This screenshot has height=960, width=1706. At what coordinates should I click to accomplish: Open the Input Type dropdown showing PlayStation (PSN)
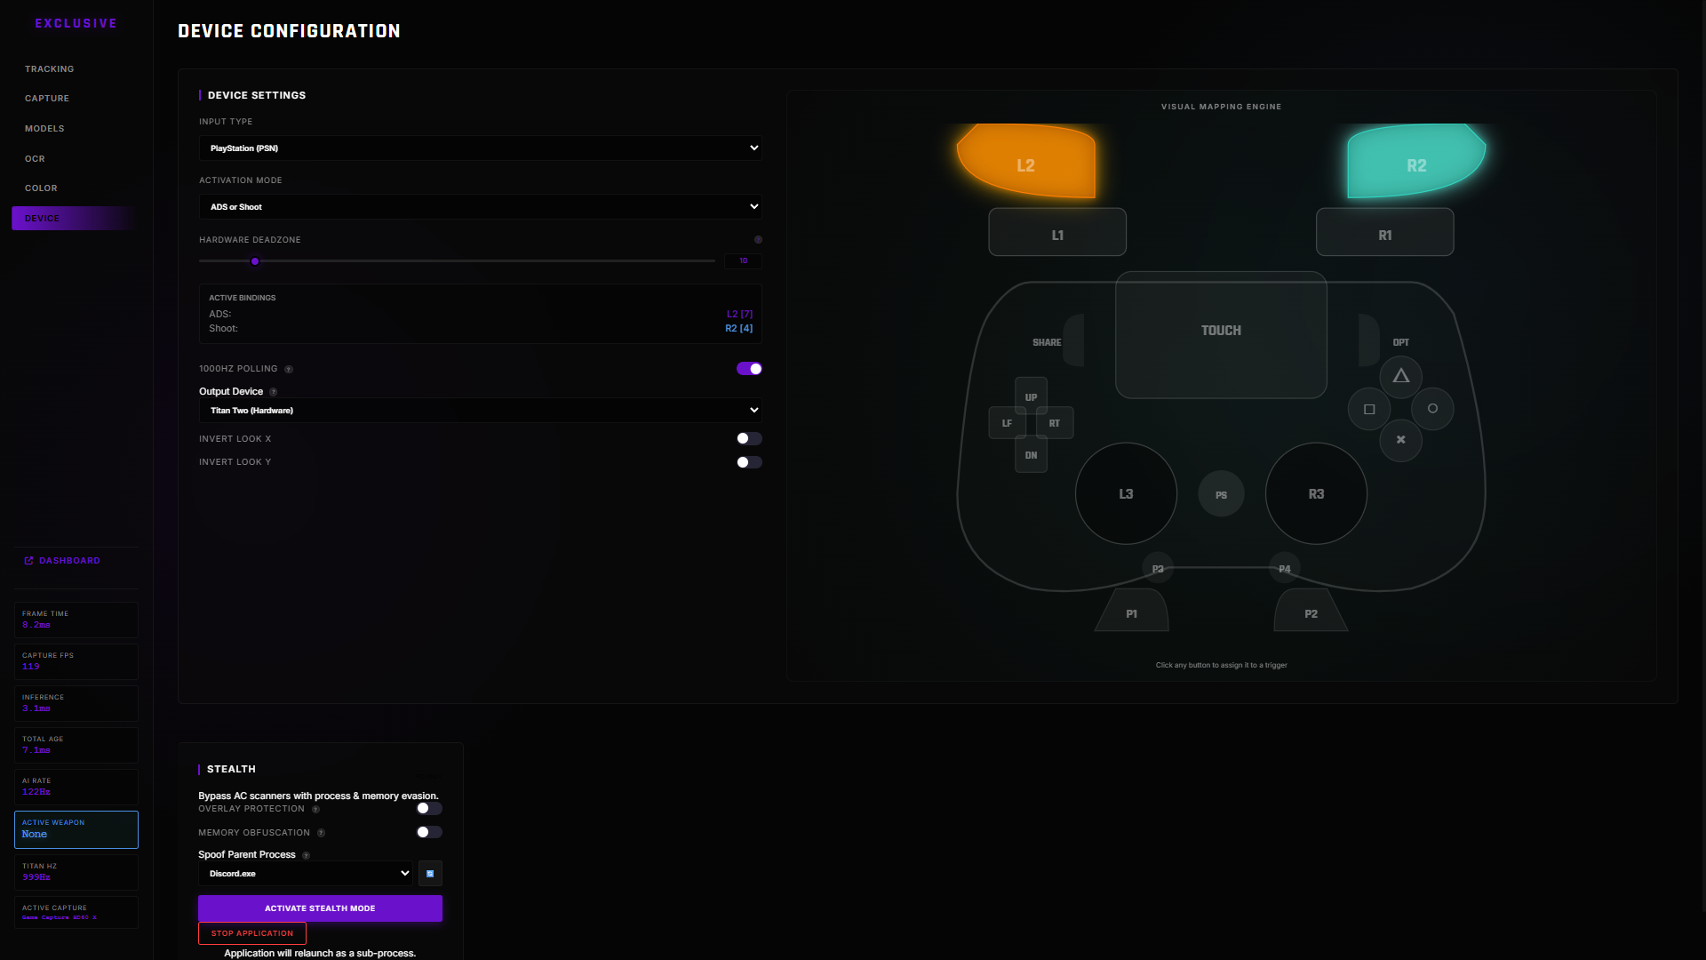click(480, 148)
